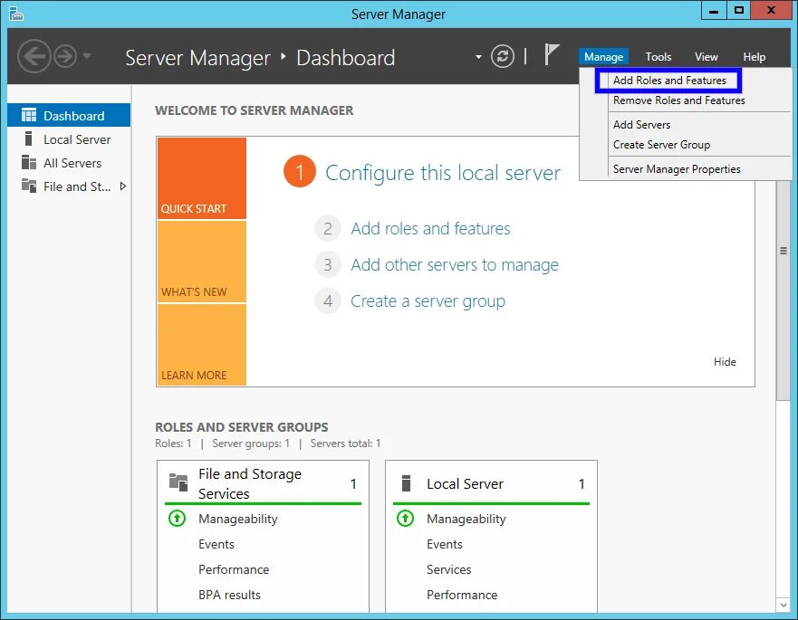Click the File and Storage Services tile icon
Viewport: 798px width, 620px height.
(x=178, y=482)
